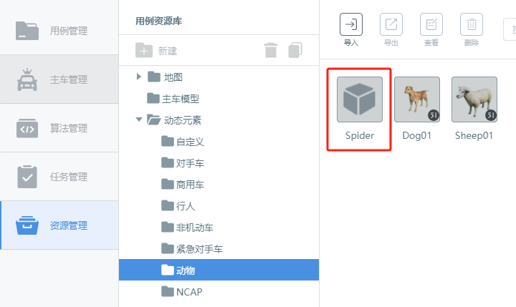Select the Dog01 model thumbnail

pyautogui.click(x=417, y=99)
